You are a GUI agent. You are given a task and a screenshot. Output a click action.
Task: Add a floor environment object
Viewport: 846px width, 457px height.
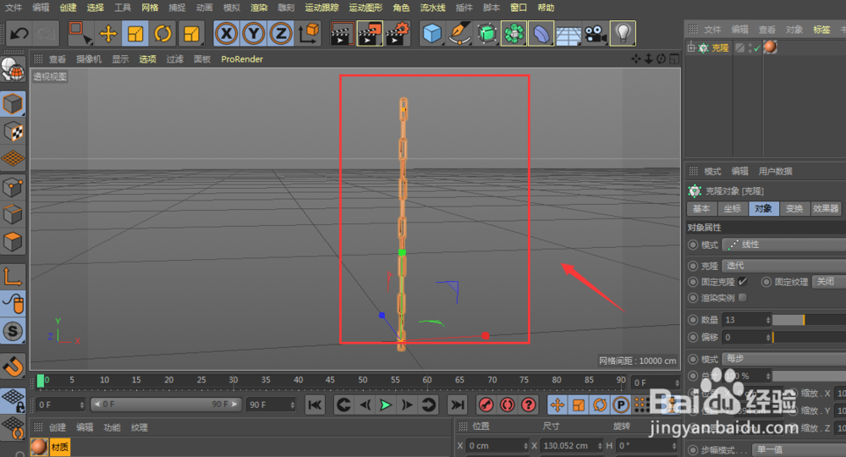(569, 35)
